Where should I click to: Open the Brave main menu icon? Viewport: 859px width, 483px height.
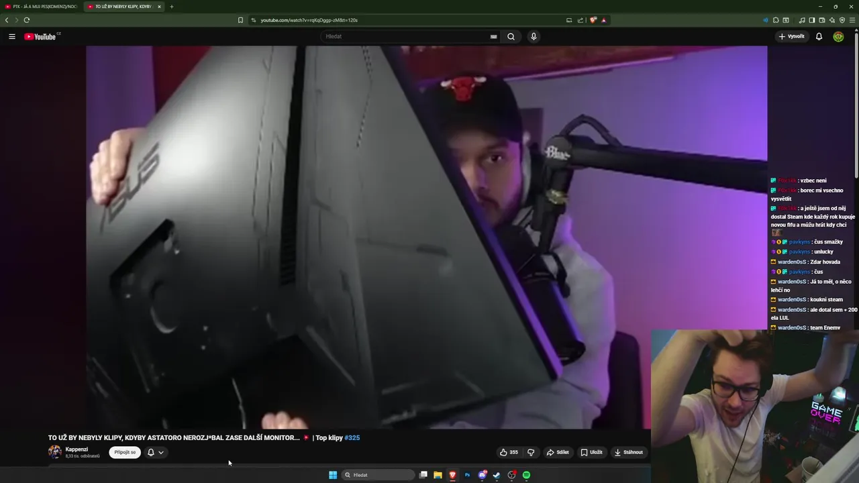tap(852, 20)
